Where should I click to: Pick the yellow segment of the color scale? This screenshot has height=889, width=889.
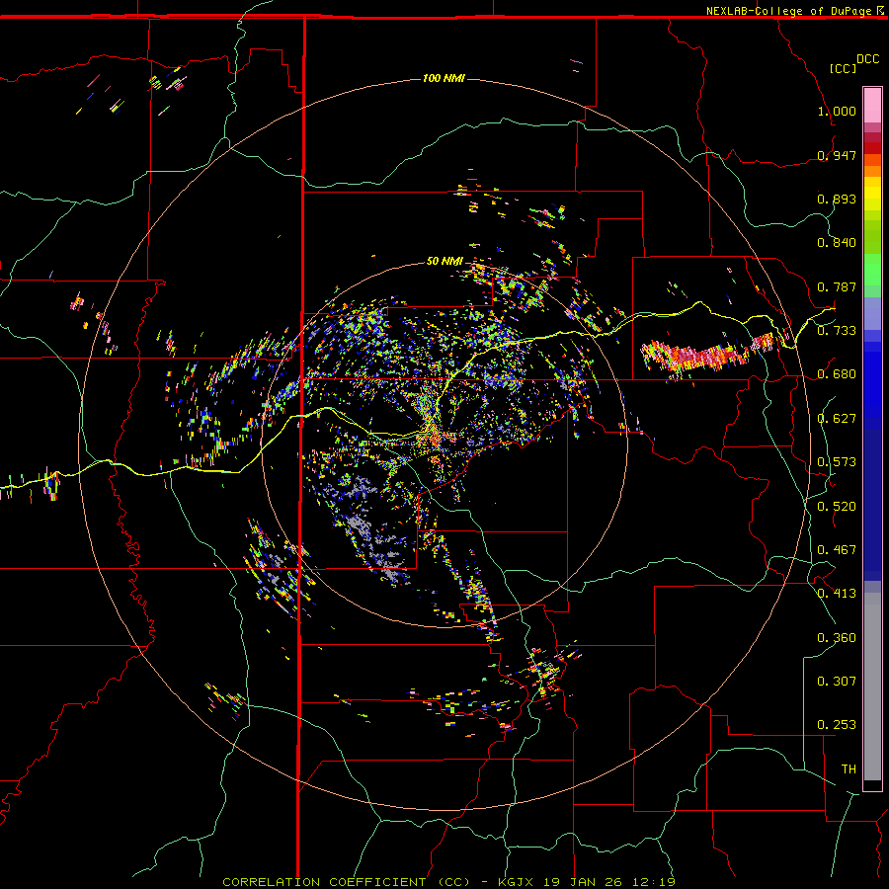click(x=872, y=194)
